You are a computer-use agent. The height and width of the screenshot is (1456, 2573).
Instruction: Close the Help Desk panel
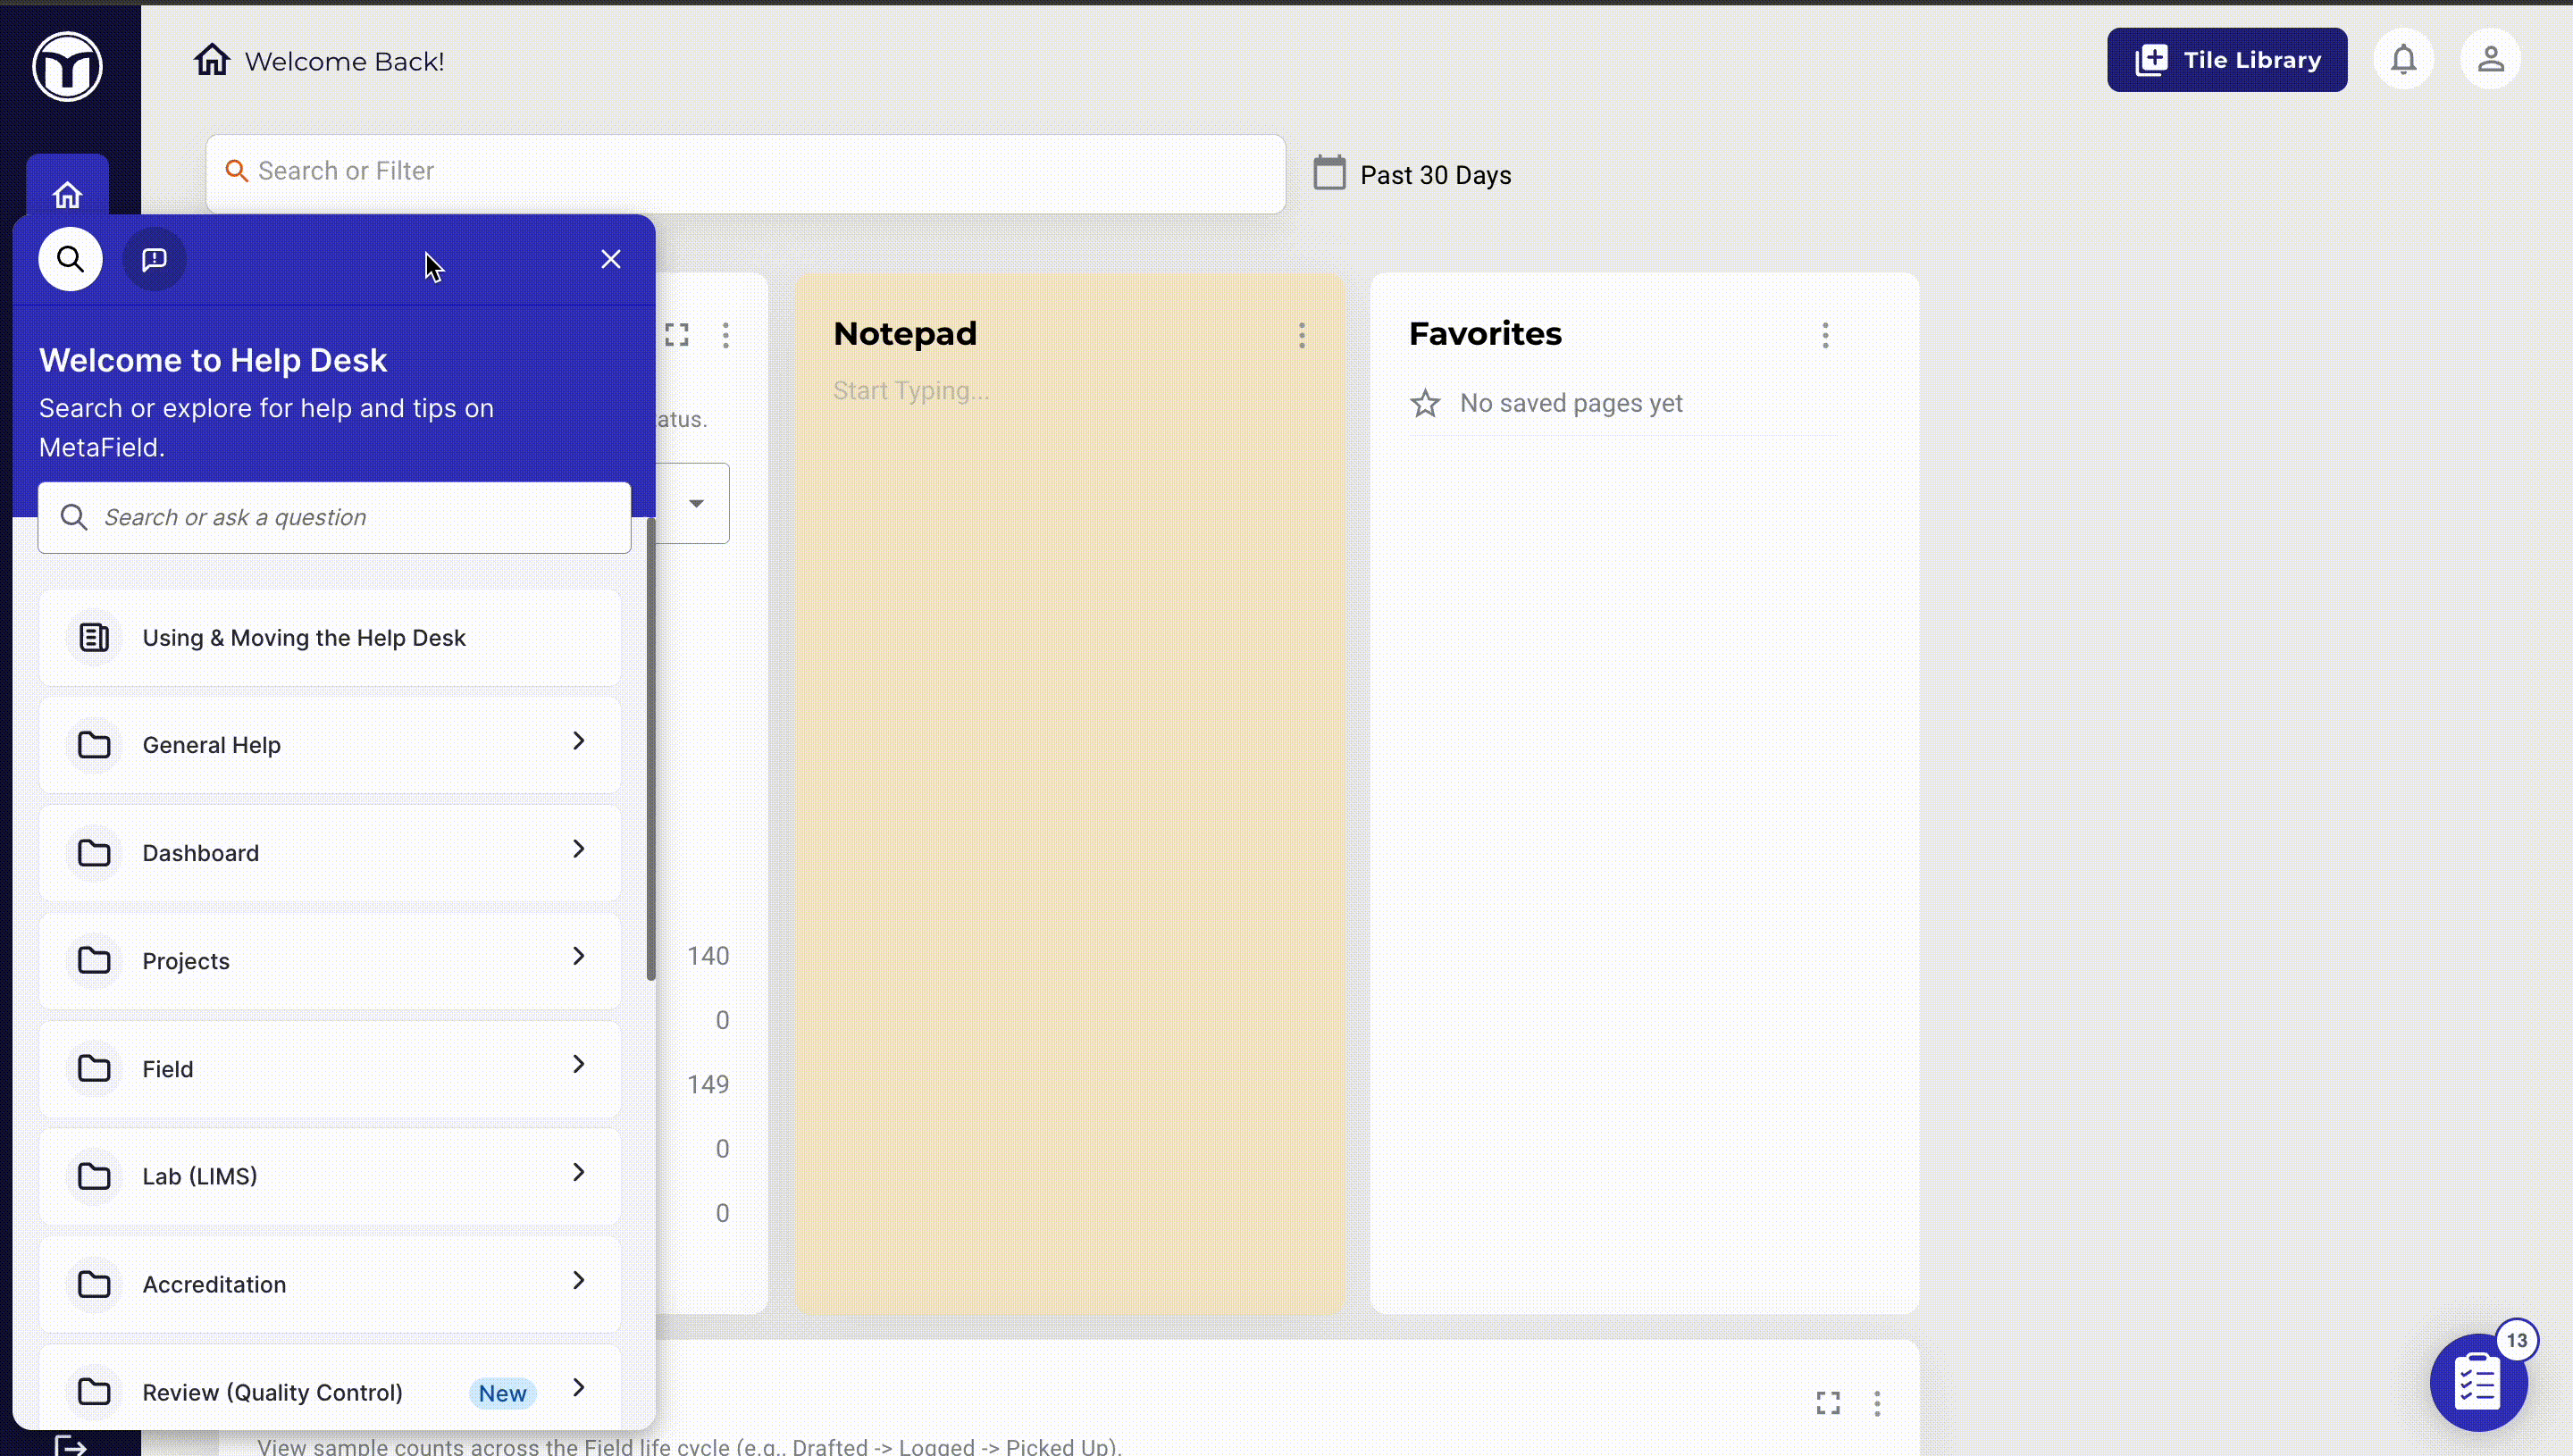coord(611,260)
